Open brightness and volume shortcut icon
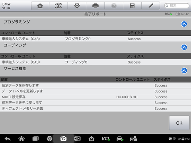The image size is (191, 143). coord(78,139)
